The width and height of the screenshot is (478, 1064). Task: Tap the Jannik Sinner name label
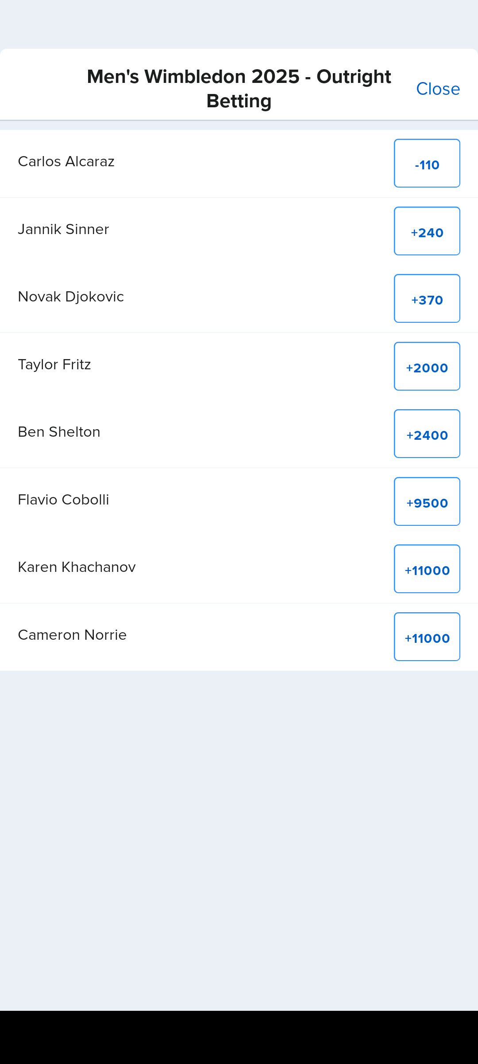(63, 230)
